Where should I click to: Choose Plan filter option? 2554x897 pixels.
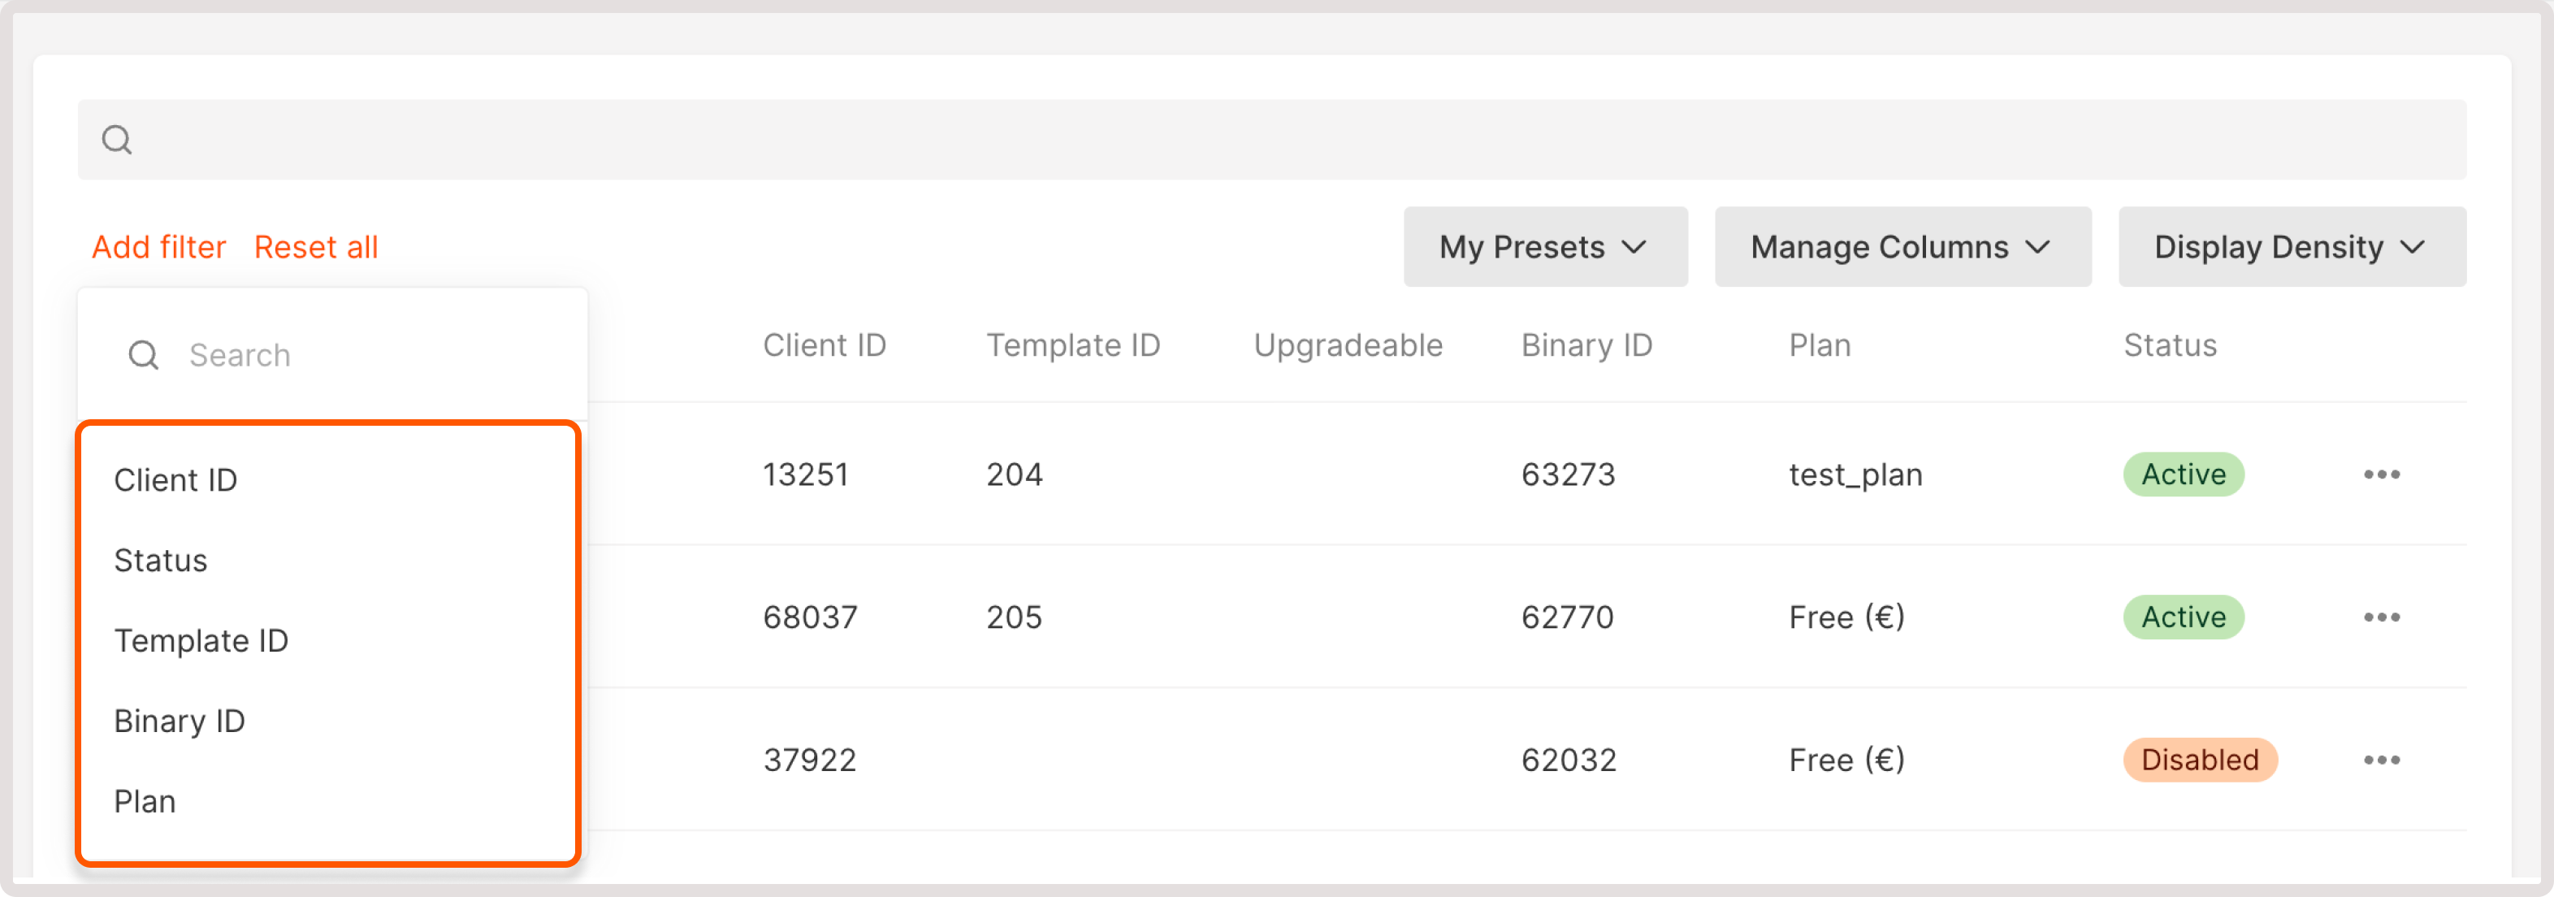145,802
